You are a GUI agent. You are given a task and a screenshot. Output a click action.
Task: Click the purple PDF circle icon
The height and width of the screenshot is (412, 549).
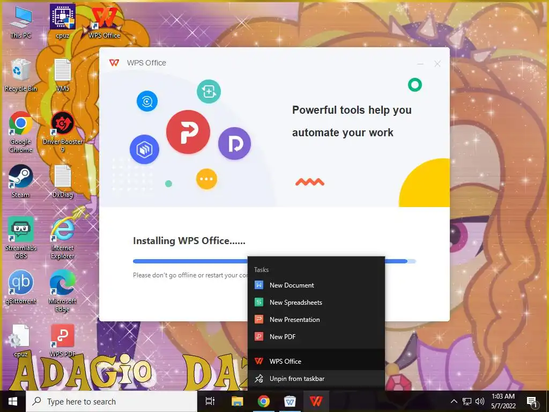click(234, 143)
